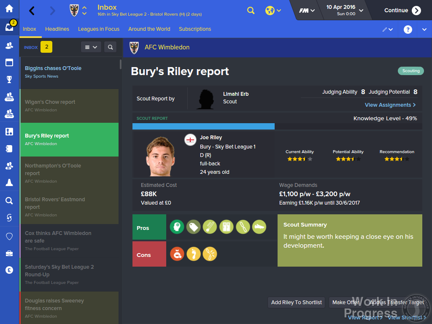Click the Continue button
432x324 pixels.
click(x=402, y=11)
